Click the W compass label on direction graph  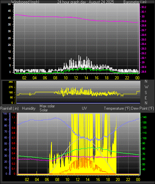click(146, 87)
